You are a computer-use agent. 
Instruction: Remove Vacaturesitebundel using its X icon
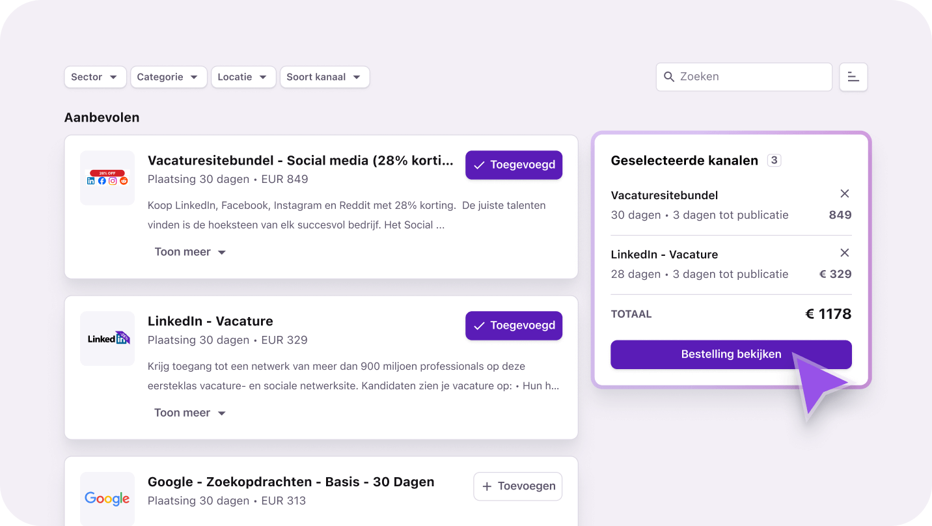click(x=845, y=193)
